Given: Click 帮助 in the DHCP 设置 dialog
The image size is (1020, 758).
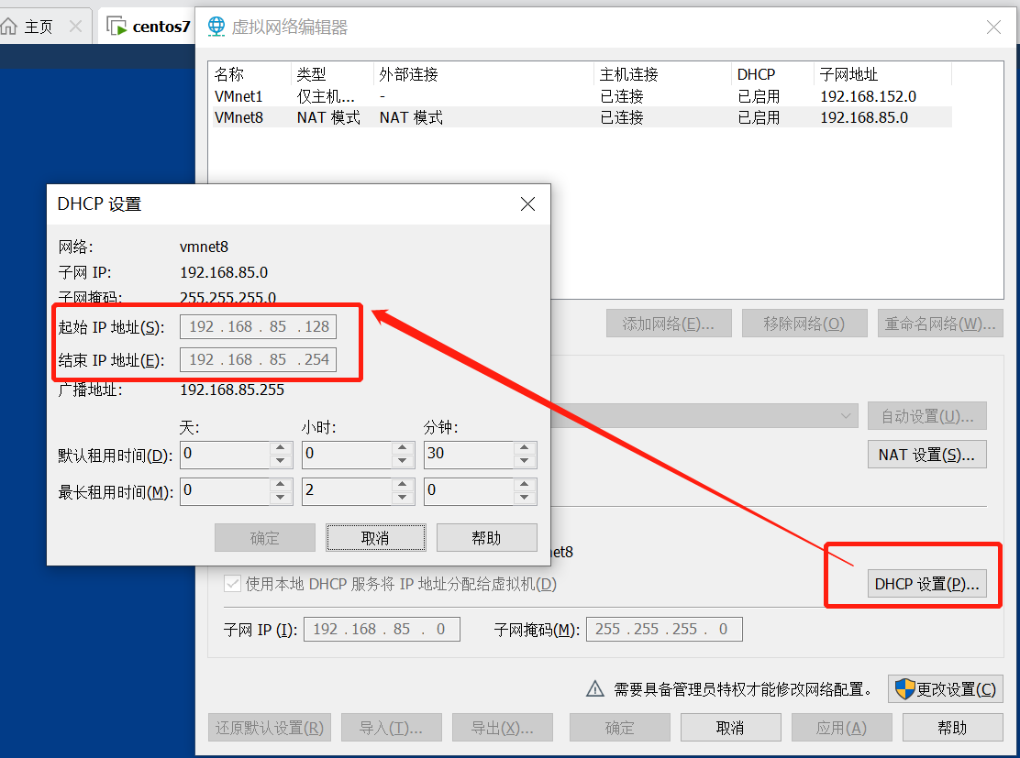Looking at the screenshot, I should 486,538.
